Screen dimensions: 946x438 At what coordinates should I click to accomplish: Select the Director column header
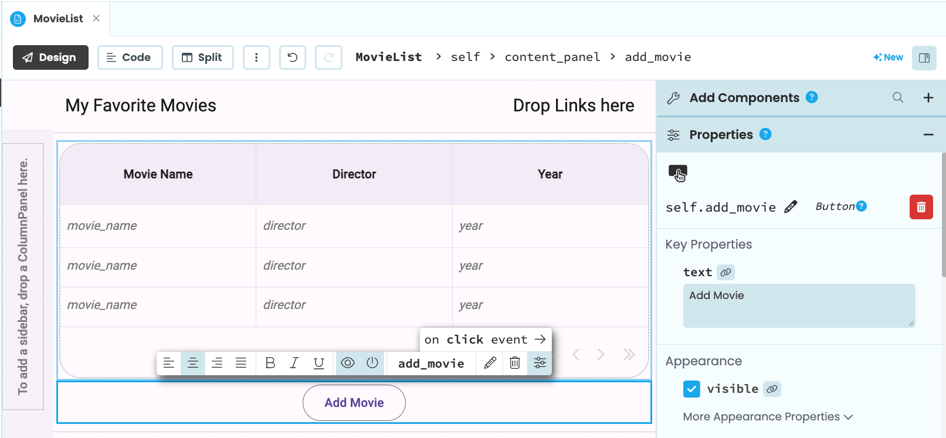[354, 174]
